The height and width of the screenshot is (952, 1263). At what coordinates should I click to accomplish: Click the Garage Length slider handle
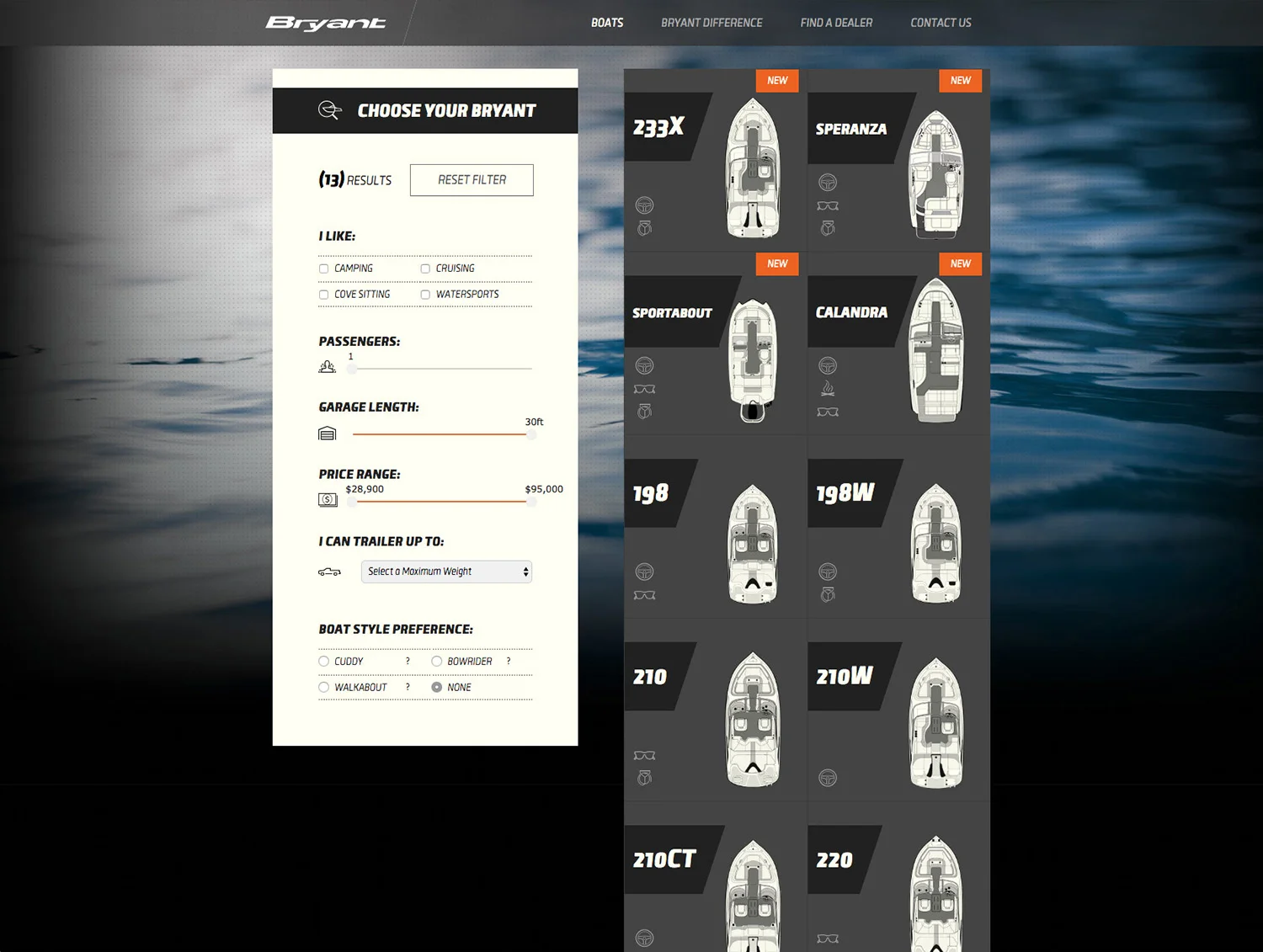coord(531,434)
